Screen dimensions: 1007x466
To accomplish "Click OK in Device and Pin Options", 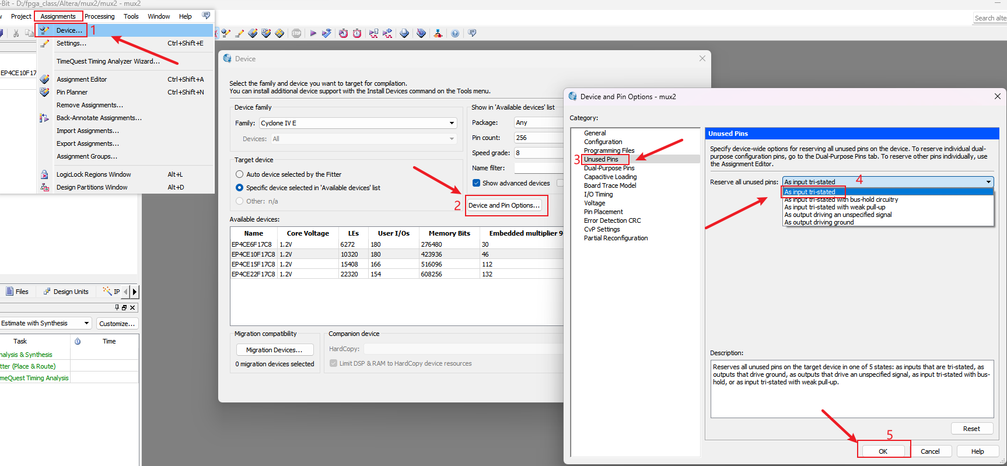I will tap(883, 451).
